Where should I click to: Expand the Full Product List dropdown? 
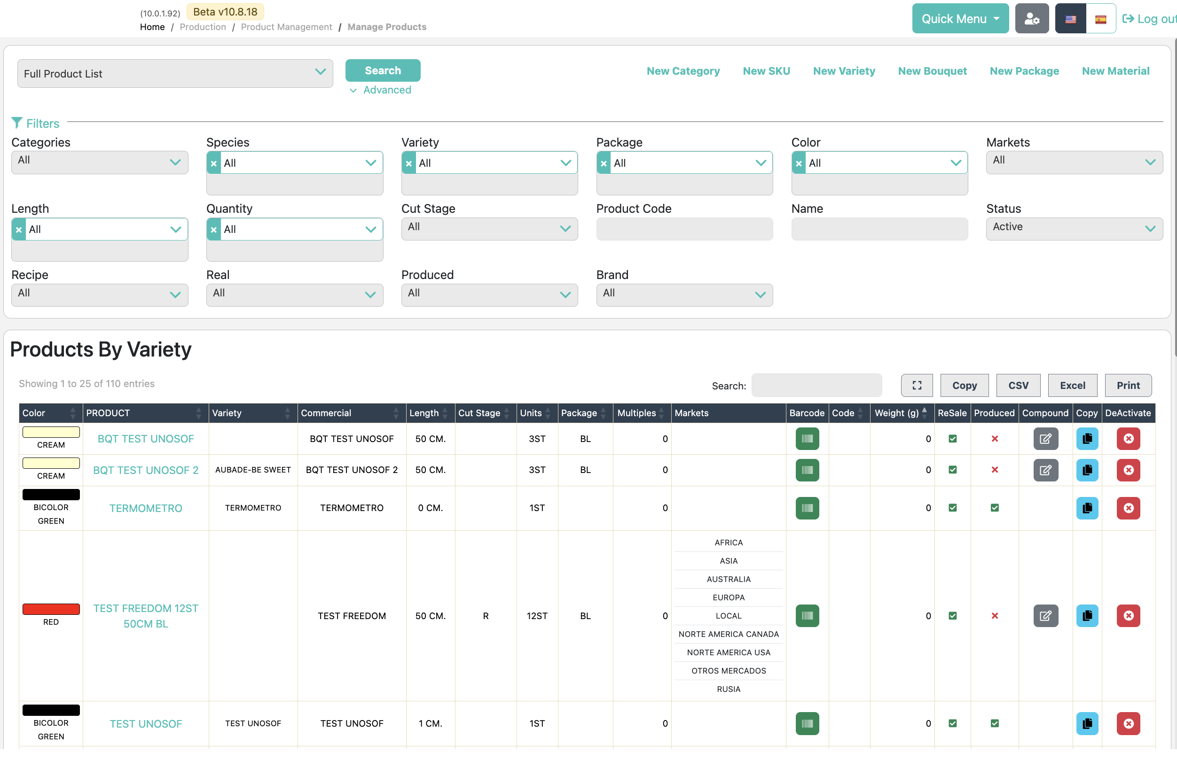click(x=175, y=74)
